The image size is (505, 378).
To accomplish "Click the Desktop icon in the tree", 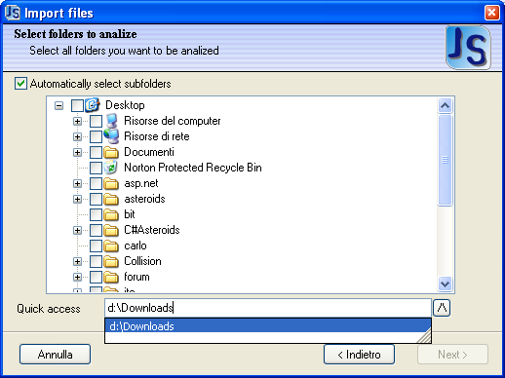I will (93, 105).
